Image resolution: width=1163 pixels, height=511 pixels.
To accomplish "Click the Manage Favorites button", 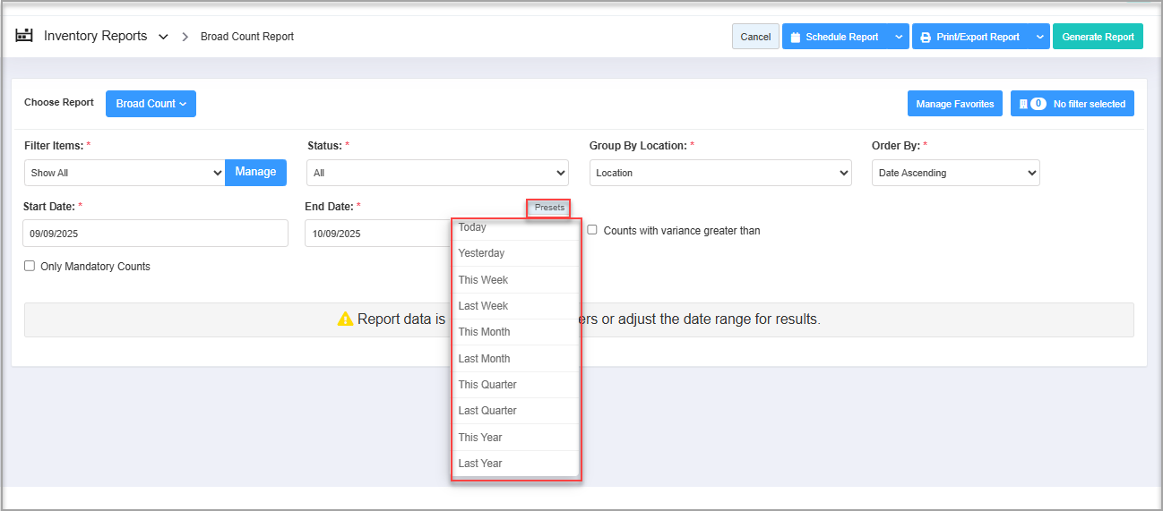I will 954,104.
